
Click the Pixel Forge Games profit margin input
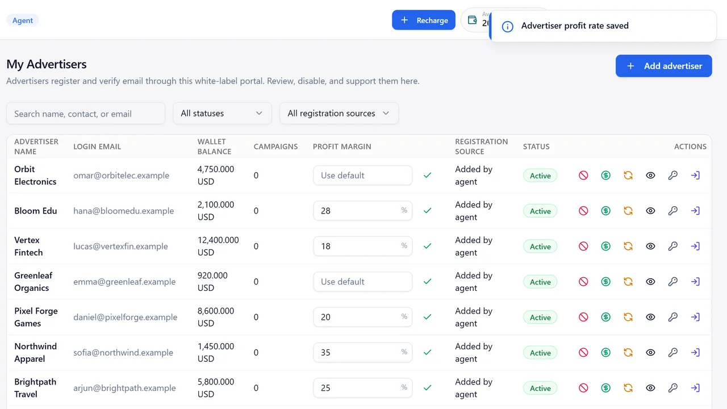(363, 317)
